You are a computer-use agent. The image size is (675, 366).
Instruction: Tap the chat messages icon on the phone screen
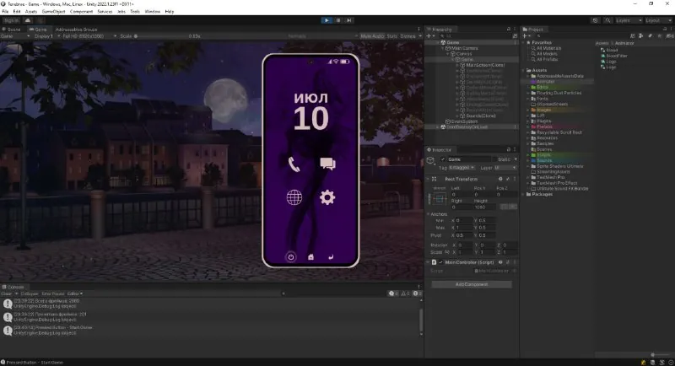coord(327,164)
